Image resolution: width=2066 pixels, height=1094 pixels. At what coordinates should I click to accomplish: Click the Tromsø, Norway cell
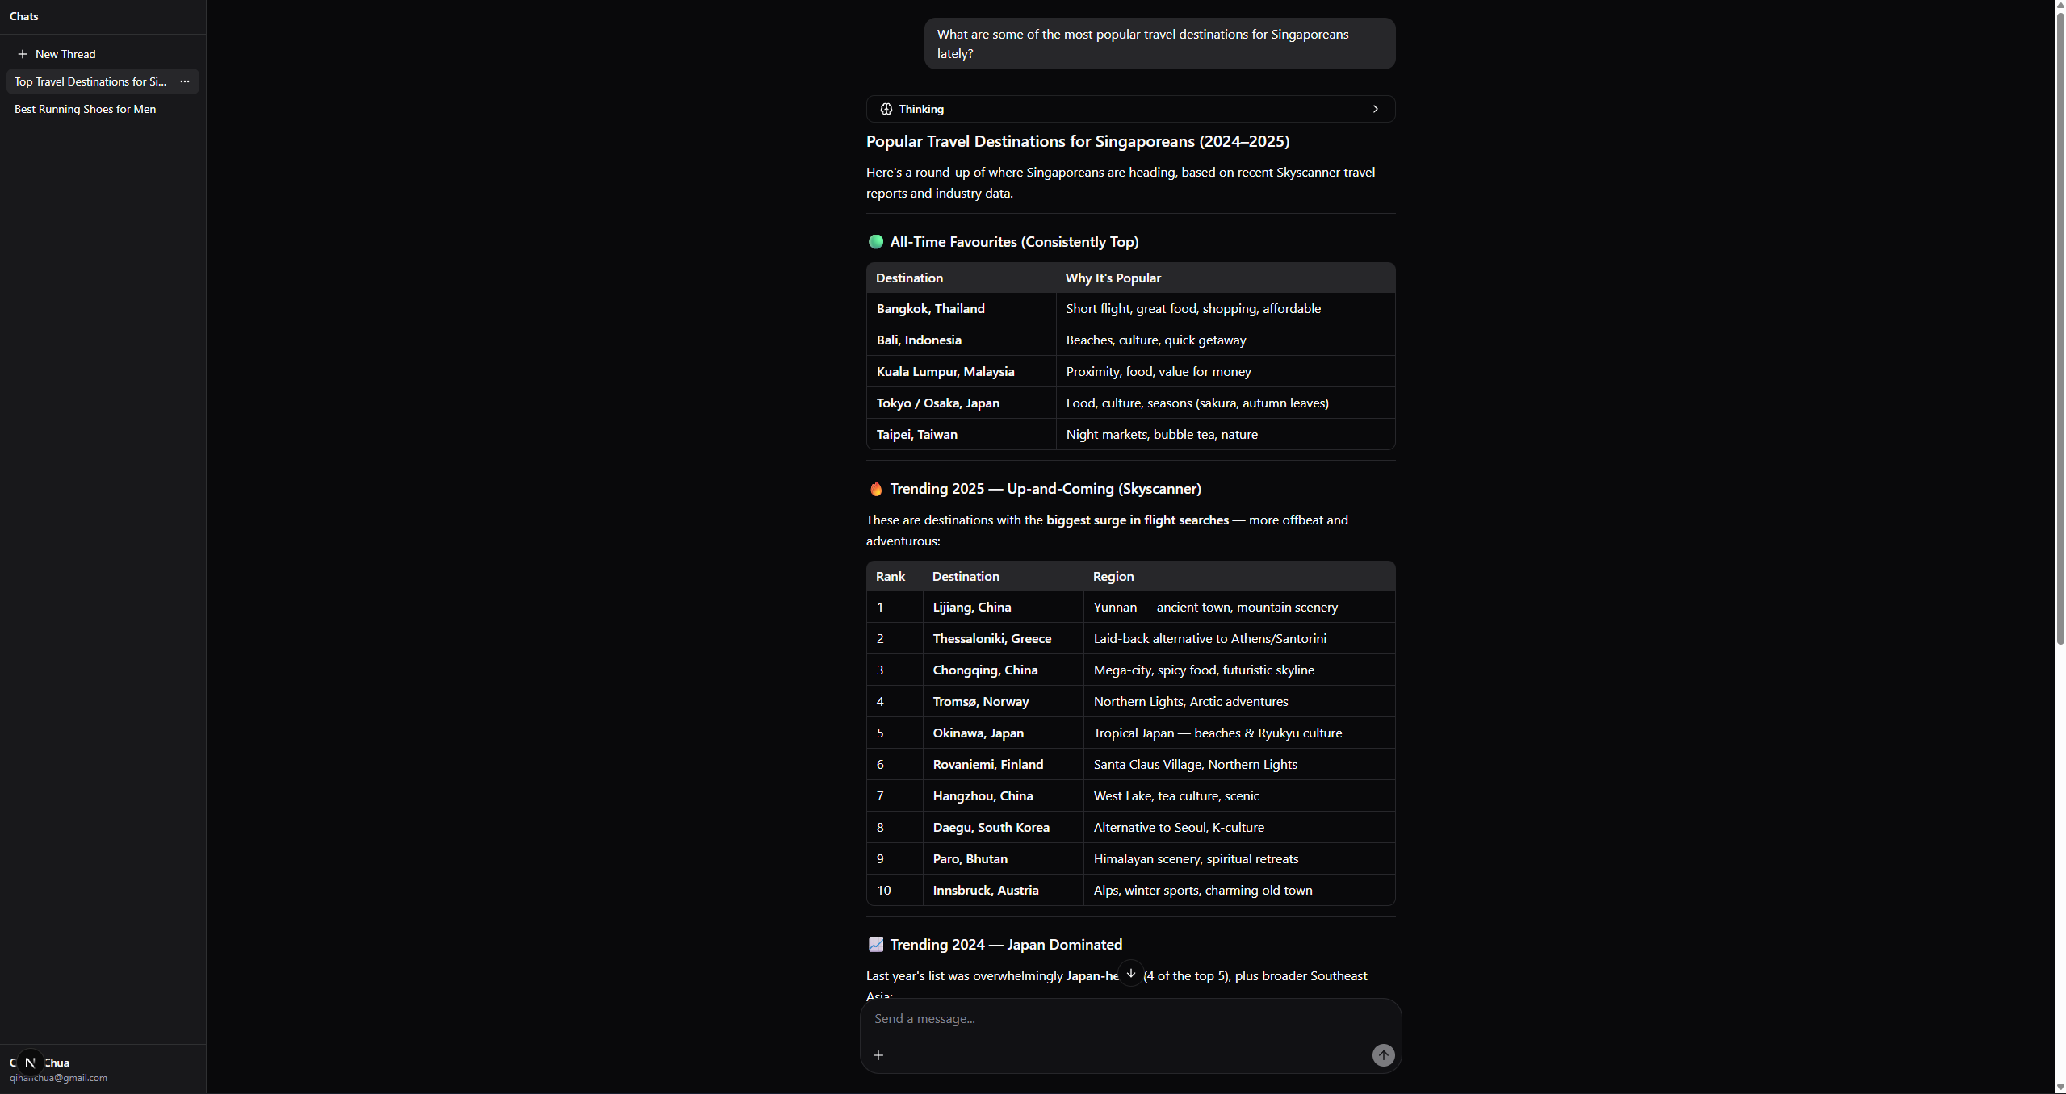point(1003,702)
